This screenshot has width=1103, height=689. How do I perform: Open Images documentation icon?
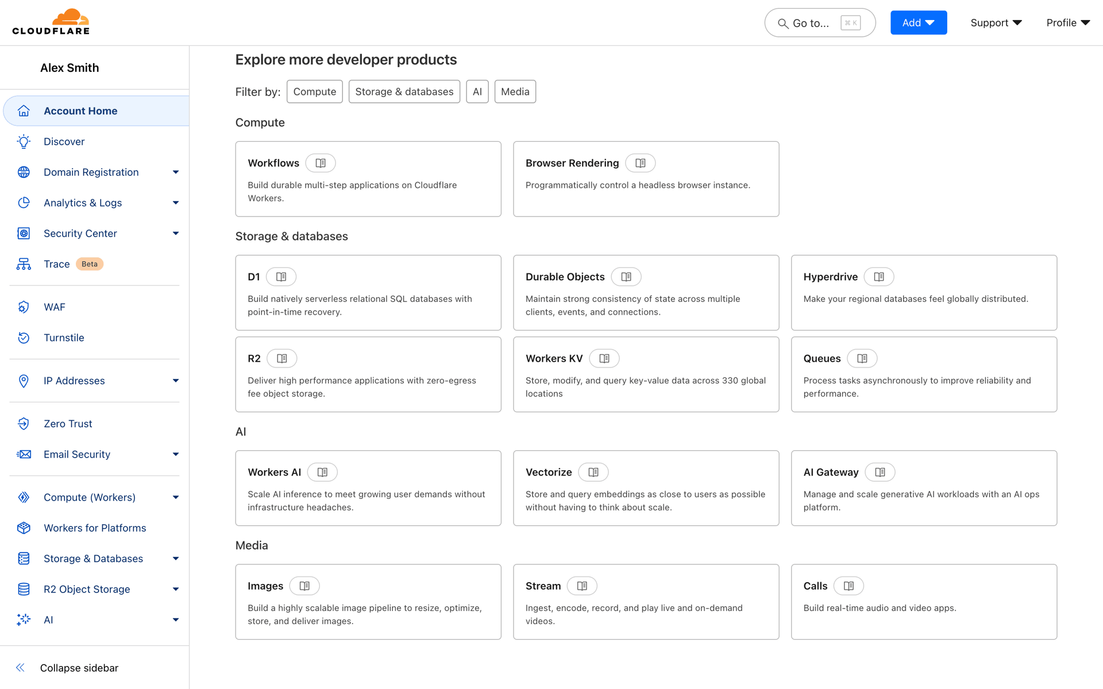coord(304,586)
